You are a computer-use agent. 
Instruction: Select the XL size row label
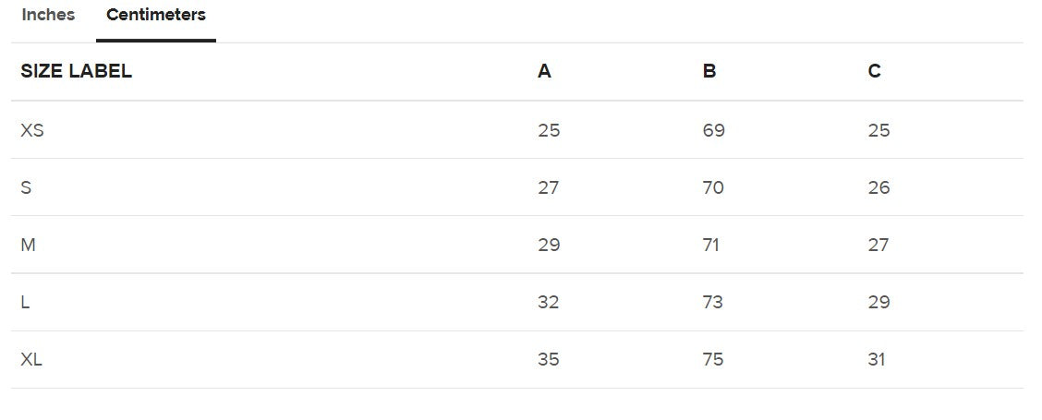(31, 359)
